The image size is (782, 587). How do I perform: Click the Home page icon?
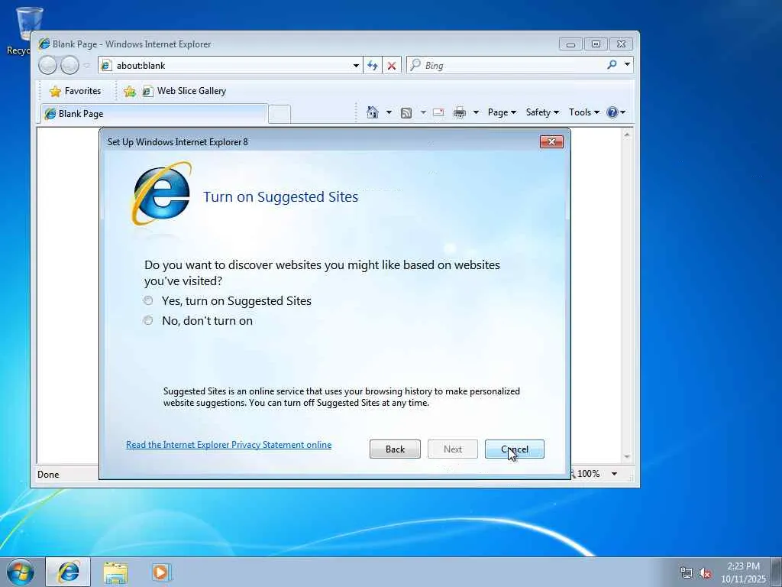click(372, 112)
